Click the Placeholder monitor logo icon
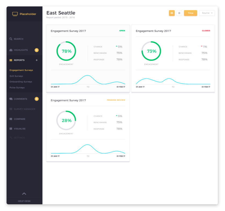Screen dimensions: 225x211 [15, 14]
